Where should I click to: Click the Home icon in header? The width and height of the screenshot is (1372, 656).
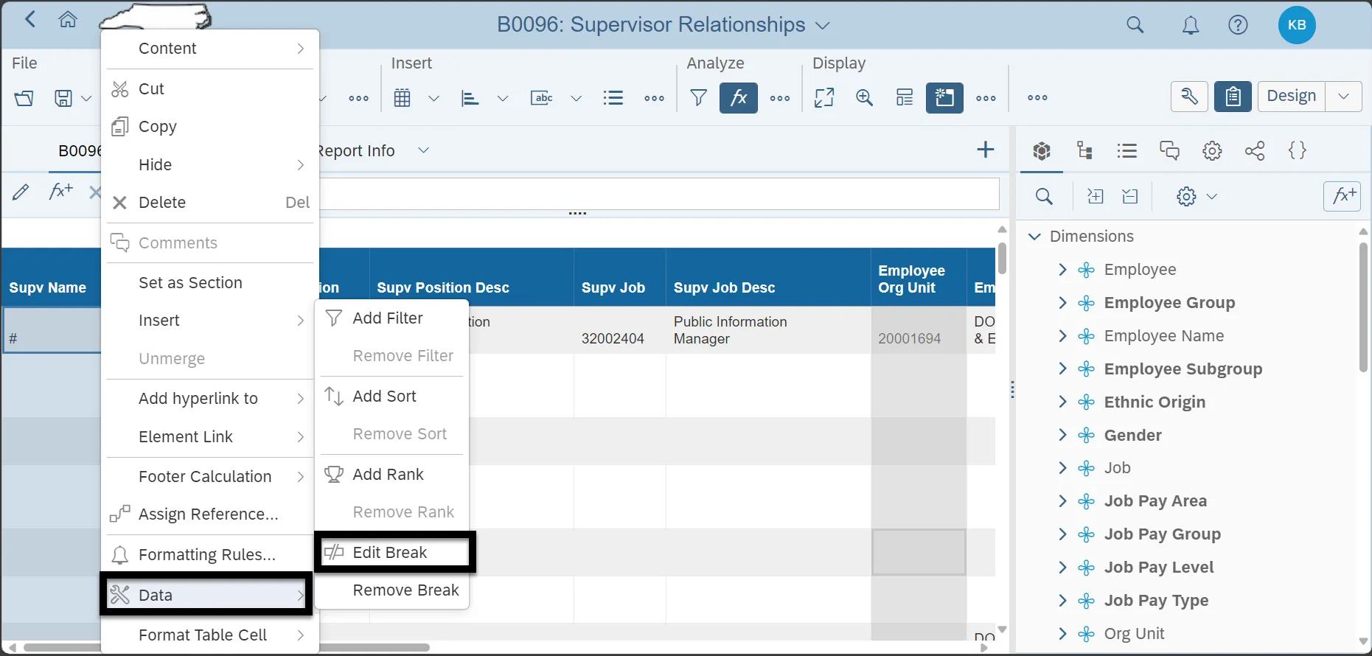pos(68,20)
